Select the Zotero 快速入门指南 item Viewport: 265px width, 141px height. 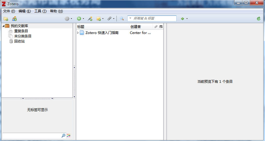(102, 33)
